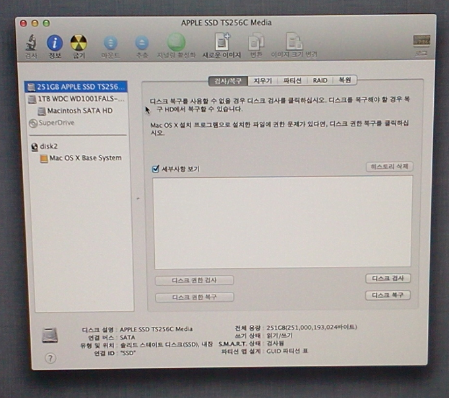Screen dimensions: 449x398
Task: Click the 디스크 복구 button
Action: (388, 295)
